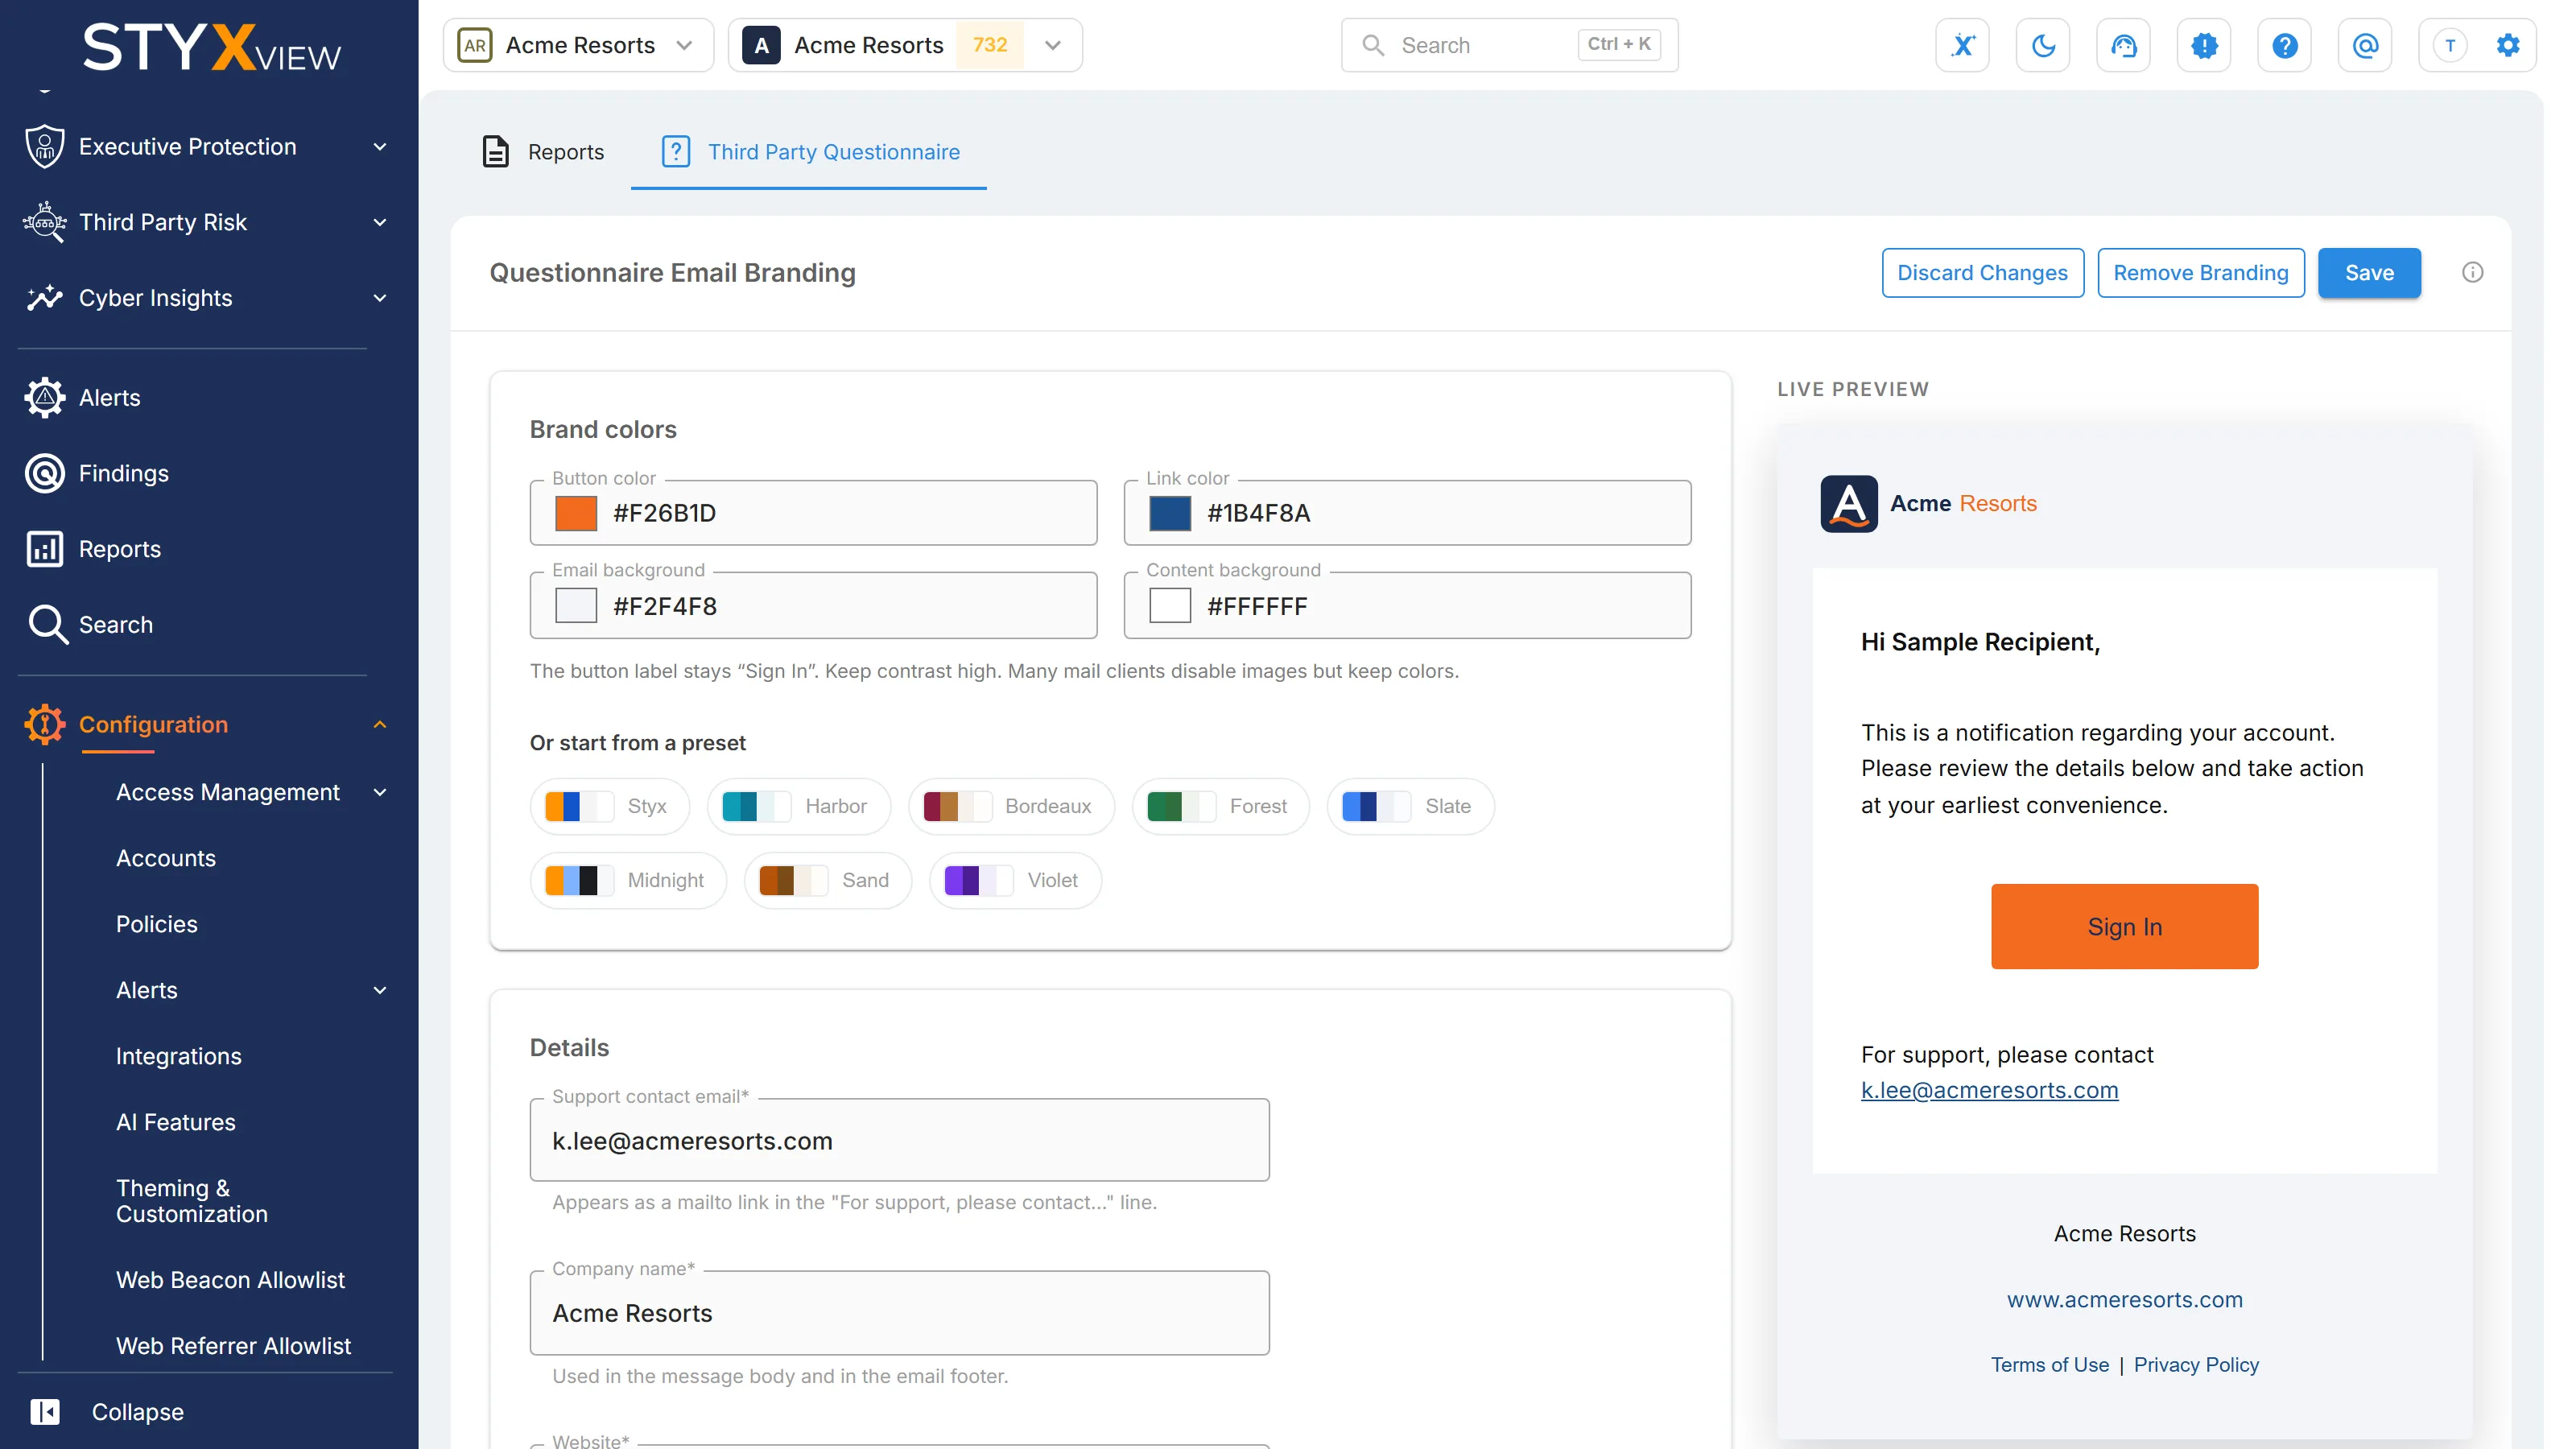The height and width of the screenshot is (1449, 2576).
Task: Open the support headset icon
Action: [x=2123, y=45]
